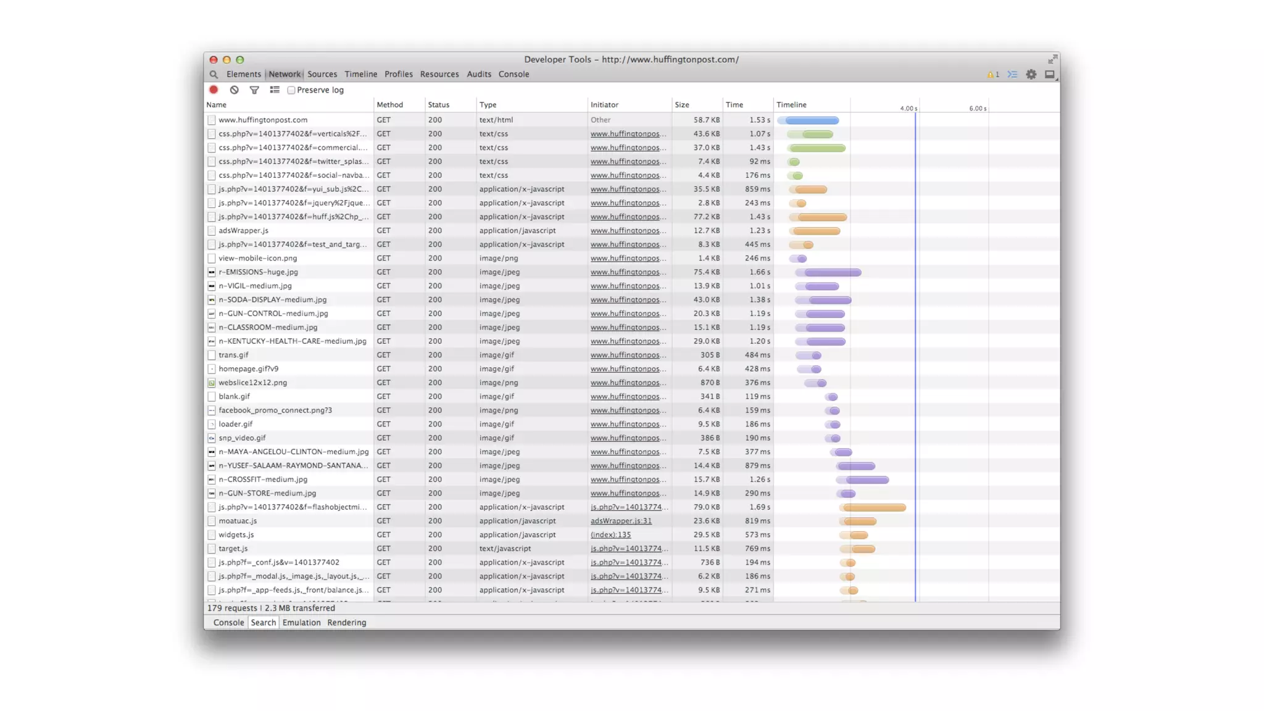1264x711 pixels.
Task: Sort requests by the Time column header
Action: click(x=734, y=105)
